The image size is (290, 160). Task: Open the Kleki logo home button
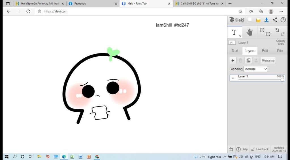pos(237,20)
